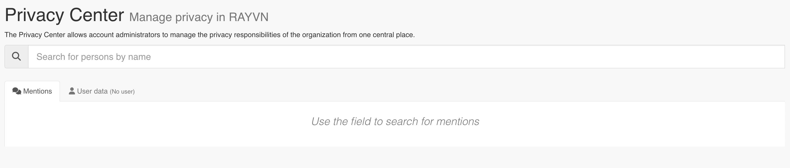Select the word RAYVN in the subtitle
Viewport: 790px width, 168px height.
click(x=248, y=17)
